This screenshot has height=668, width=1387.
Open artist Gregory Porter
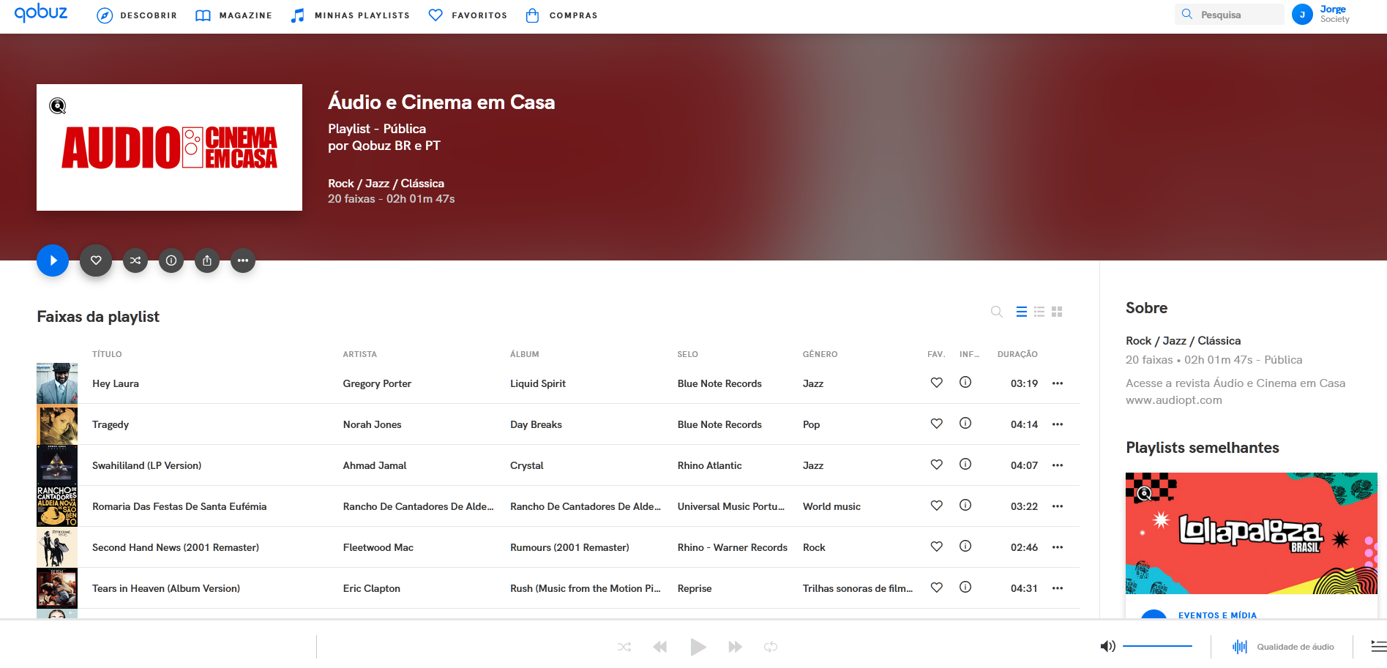377,383
